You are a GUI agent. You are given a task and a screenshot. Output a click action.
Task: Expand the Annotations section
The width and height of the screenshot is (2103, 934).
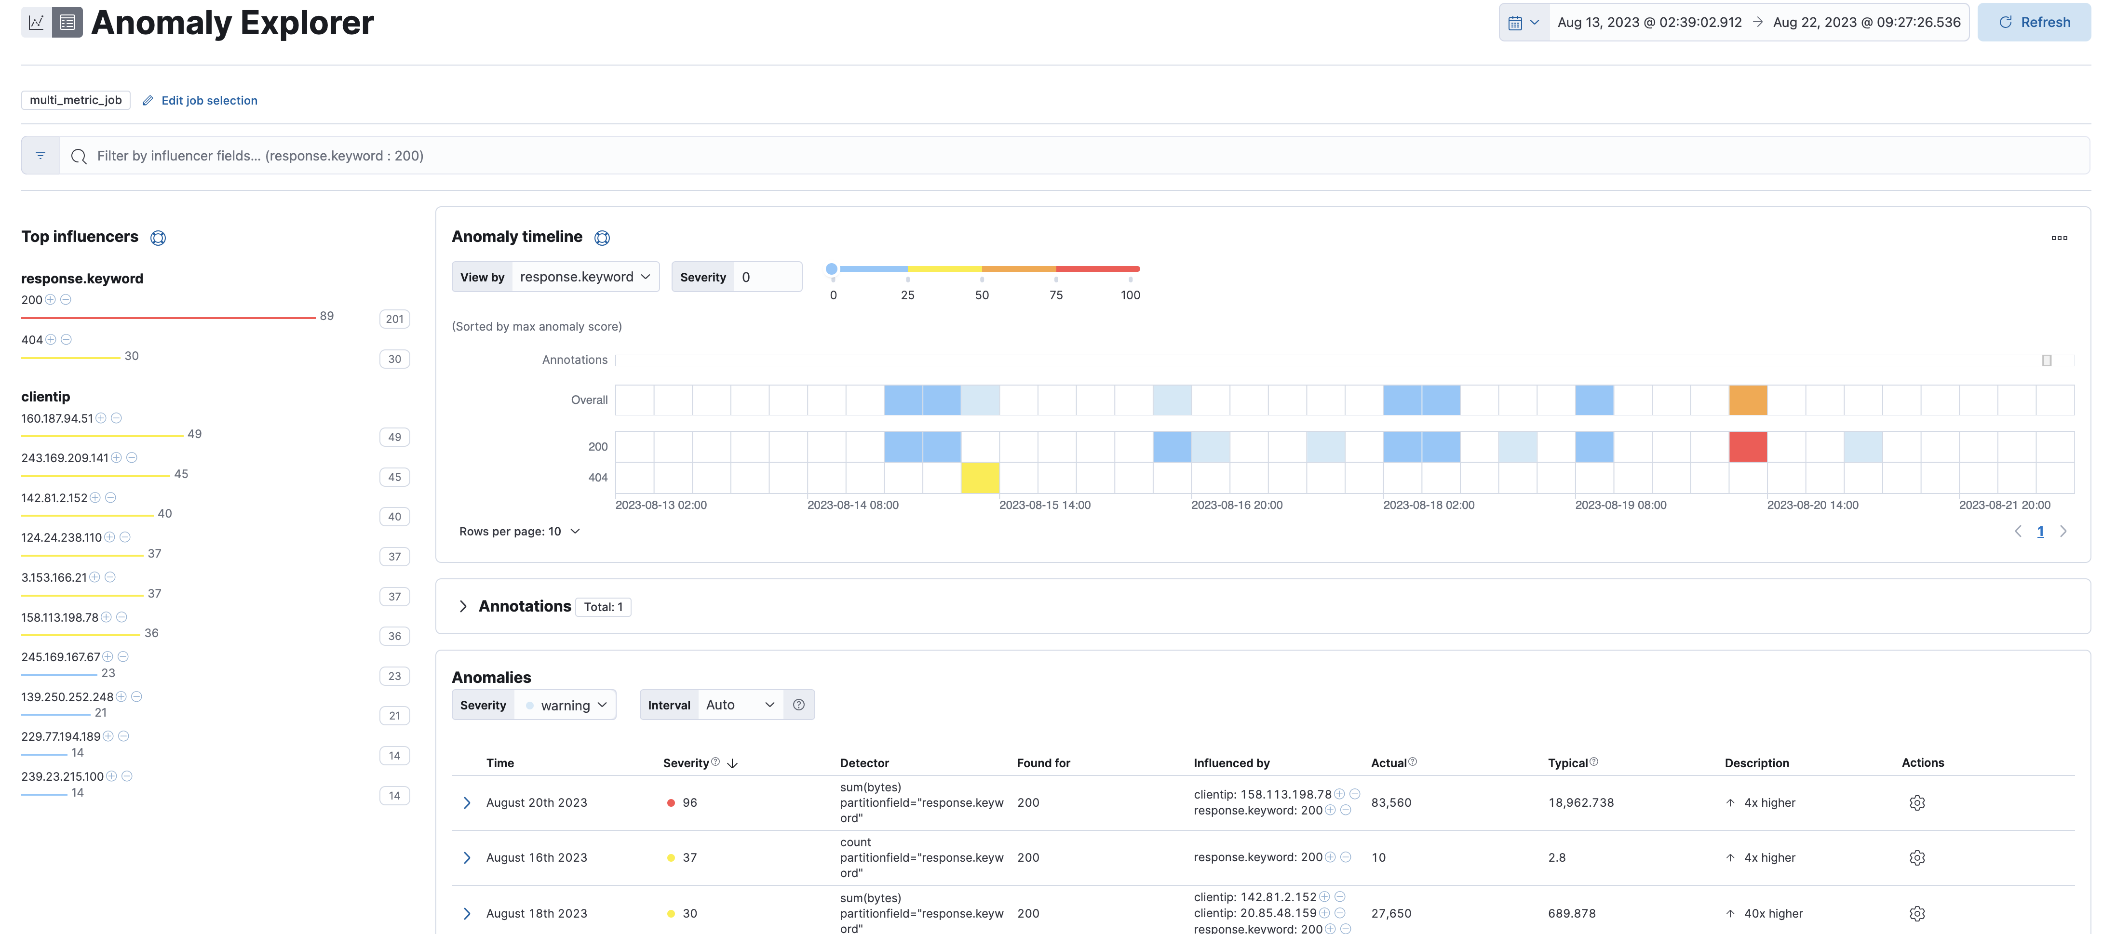463,606
